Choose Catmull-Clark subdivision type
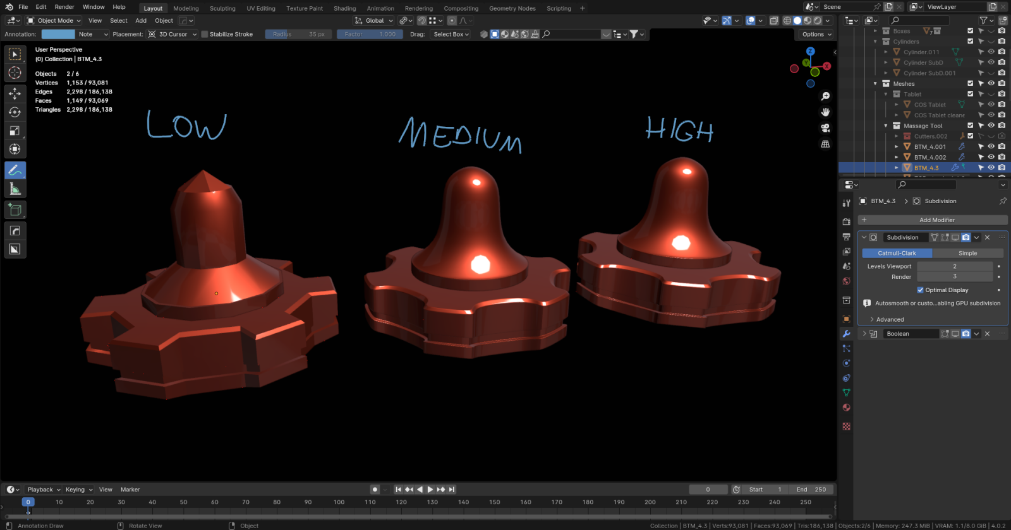1011x530 pixels. (897, 253)
